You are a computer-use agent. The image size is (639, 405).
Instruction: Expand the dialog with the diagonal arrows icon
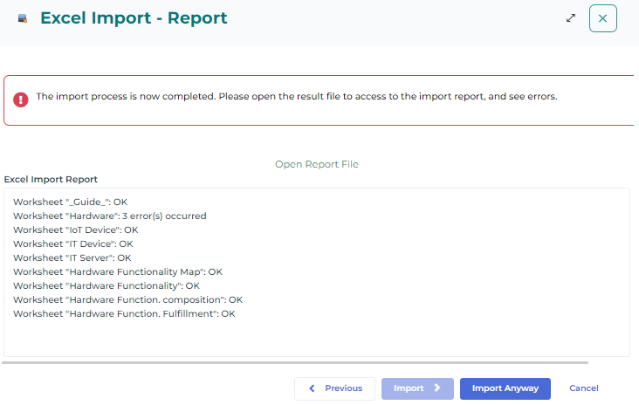point(571,17)
